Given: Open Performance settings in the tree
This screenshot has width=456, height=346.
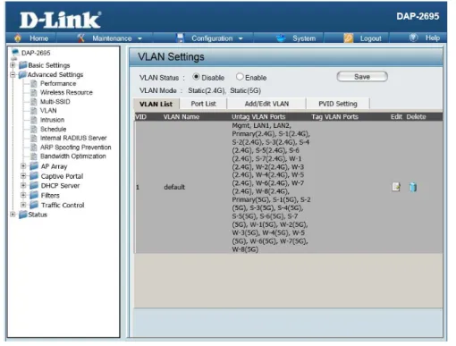Looking at the screenshot, I should [x=58, y=83].
